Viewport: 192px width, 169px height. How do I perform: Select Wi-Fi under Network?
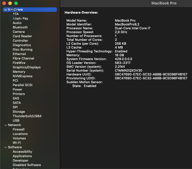tap(17, 143)
